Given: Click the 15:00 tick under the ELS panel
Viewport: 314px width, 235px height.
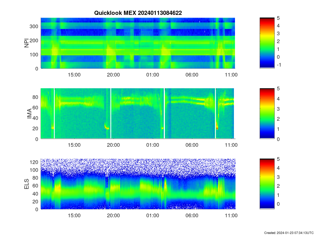Looking at the screenshot, I should tap(74, 216).
